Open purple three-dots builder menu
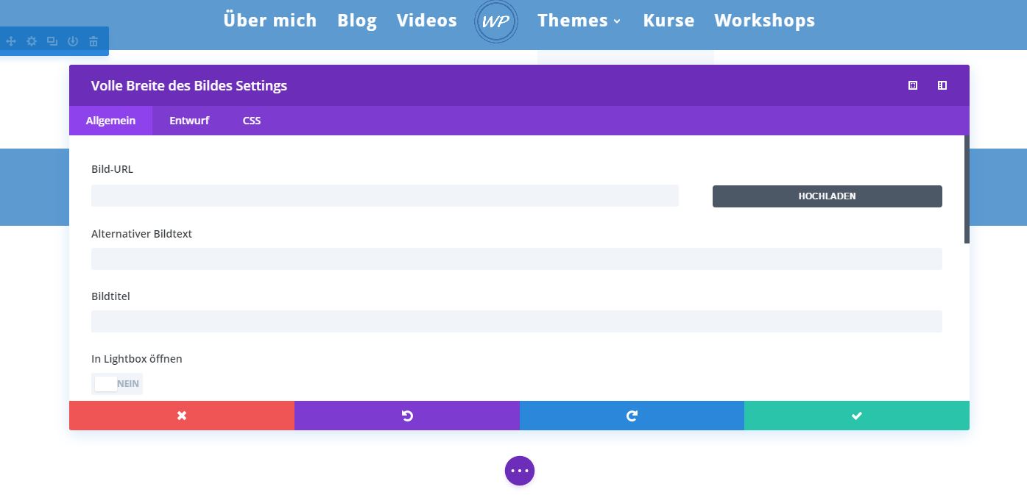This screenshot has width=1027, height=495. click(520, 471)
